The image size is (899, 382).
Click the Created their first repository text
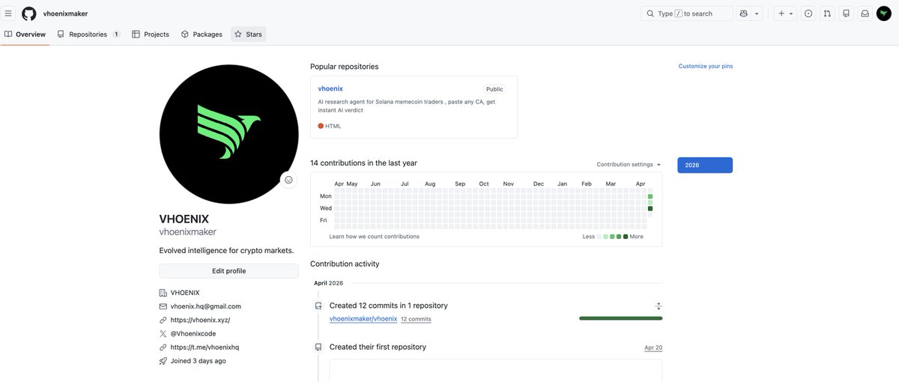(x=378, y=347)
